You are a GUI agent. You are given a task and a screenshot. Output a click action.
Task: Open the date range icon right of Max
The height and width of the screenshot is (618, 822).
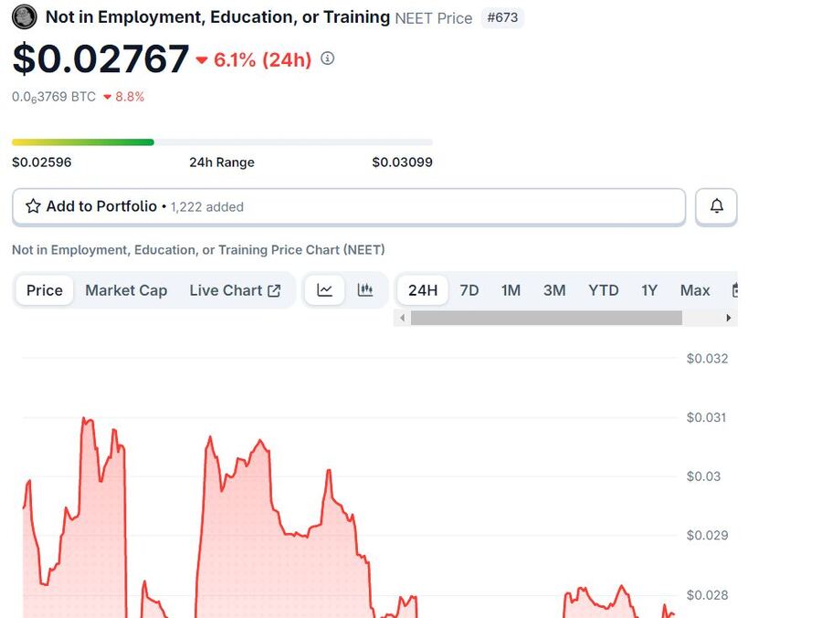[736, 288]
